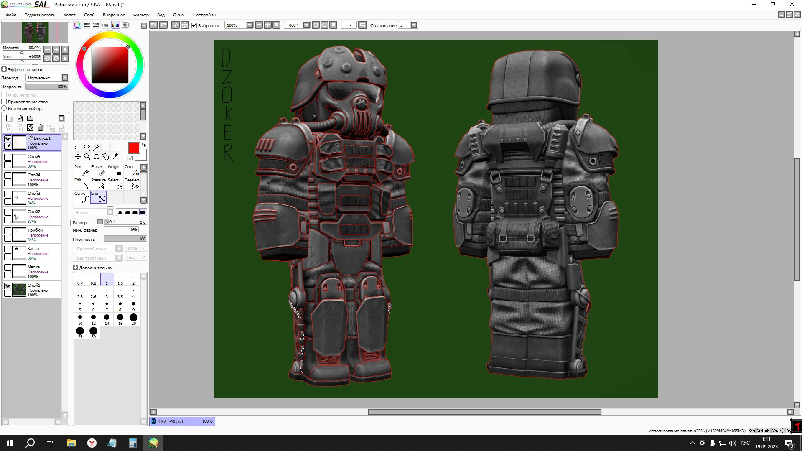The width and height of the screenshot is (802, 451).
Task: Clear layer with the eraser-page icon
Action: coord(30,127)
